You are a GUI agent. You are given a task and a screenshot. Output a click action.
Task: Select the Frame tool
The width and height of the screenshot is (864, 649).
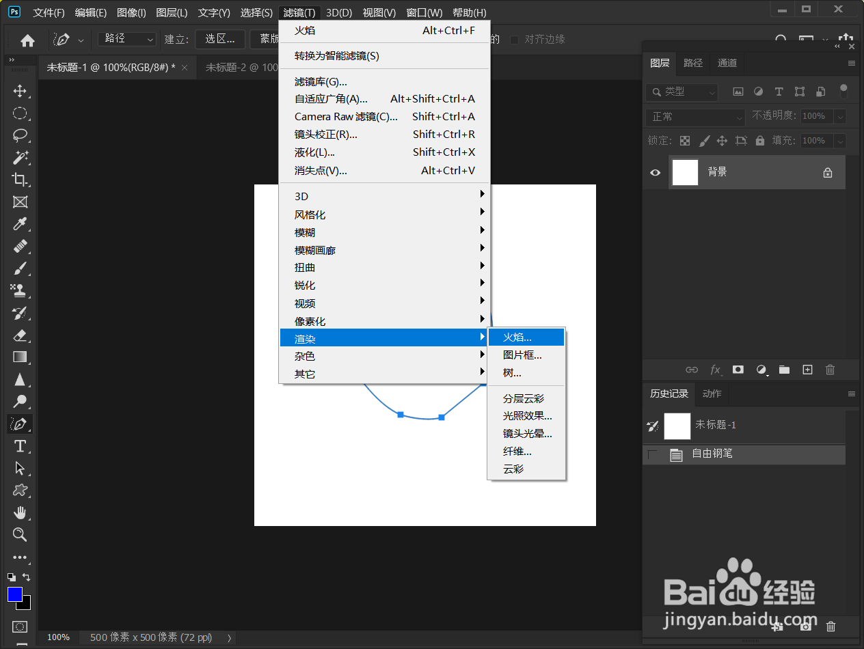click(x=20, y=202)
